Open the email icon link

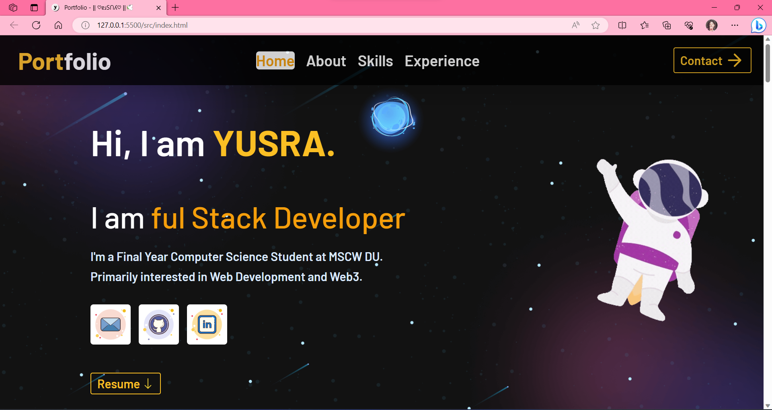point(111,324)
